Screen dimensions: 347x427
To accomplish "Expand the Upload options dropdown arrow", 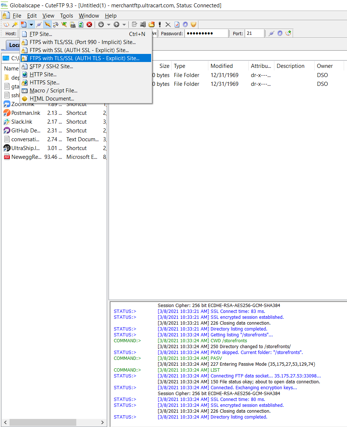I will tap(124, 25).
